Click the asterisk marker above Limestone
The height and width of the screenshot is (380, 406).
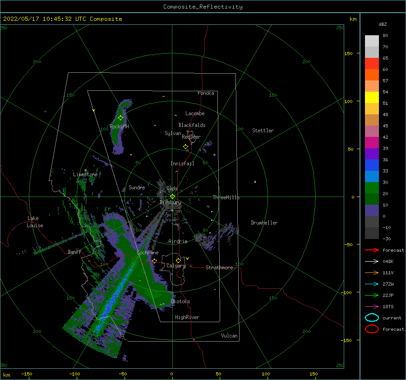85,170
